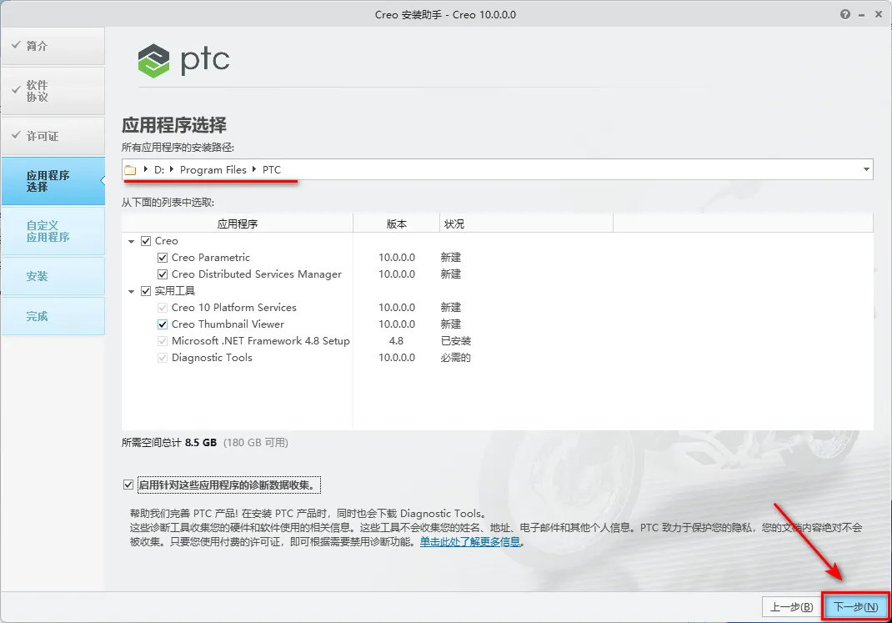
Task: Click Microsoft .NET Framework 4.8 Setup checkbox
Action: (x=162, y=341)
